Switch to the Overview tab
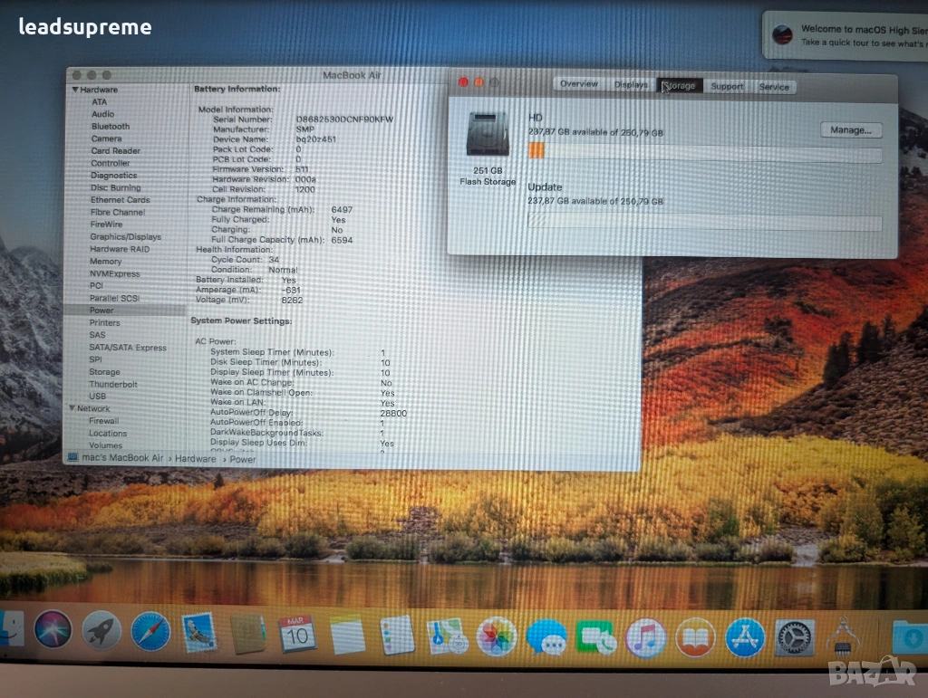The image size is (928, 698). point(578,84)
